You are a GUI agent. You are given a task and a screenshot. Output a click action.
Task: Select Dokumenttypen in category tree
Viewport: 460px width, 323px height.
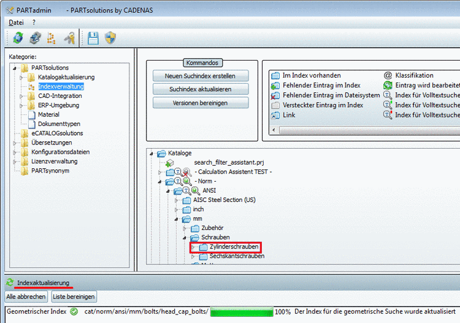[x=59, y=124]
